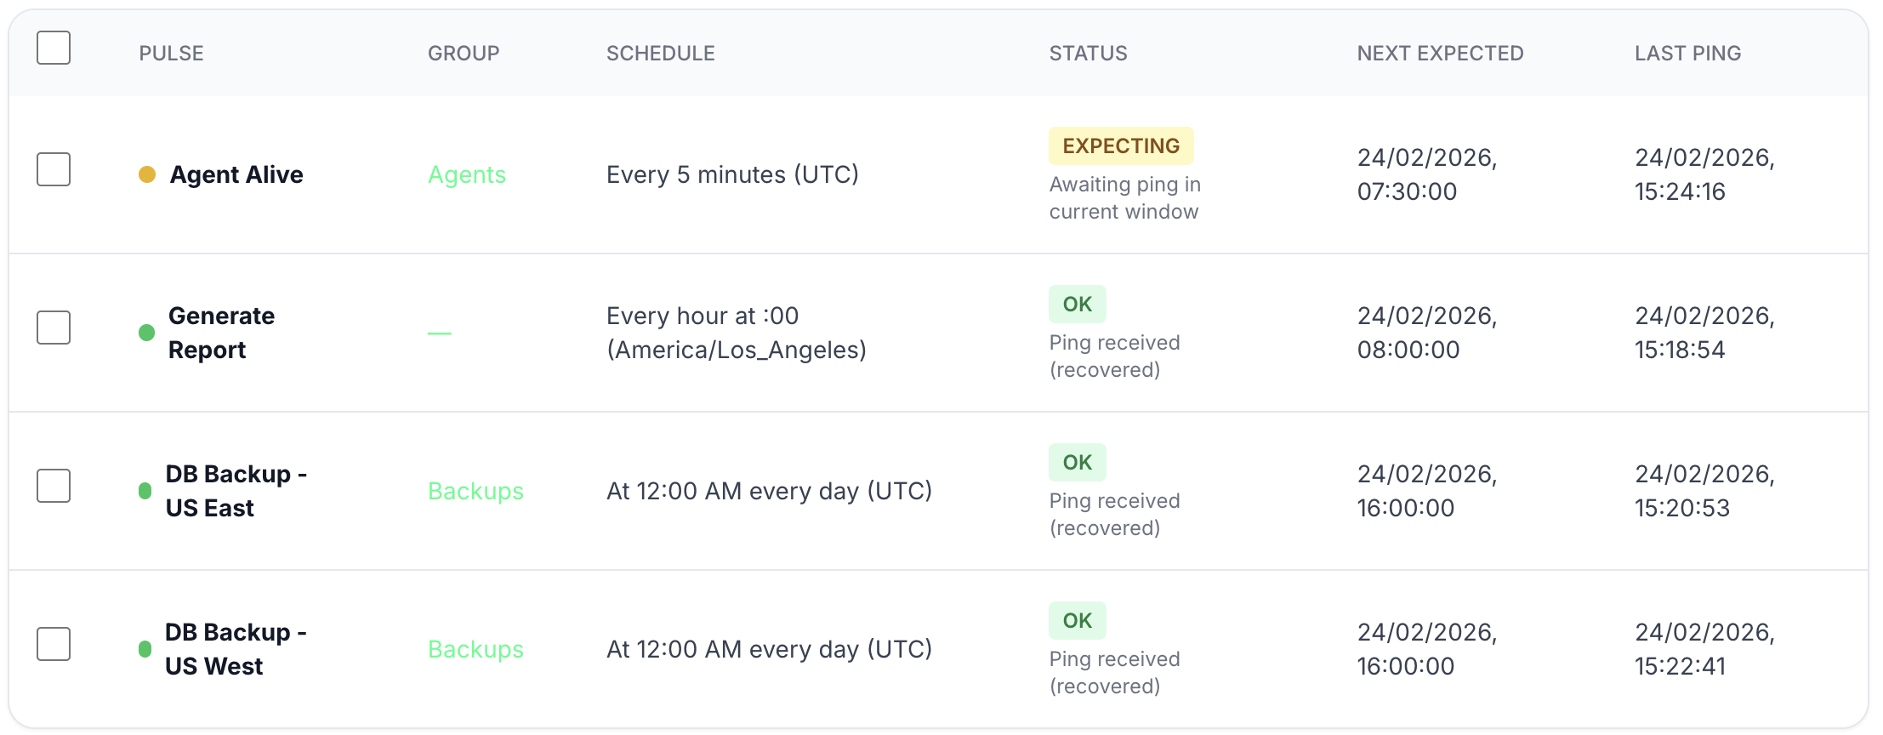Open the Backups group for DB Backup - US East
This screenshot has height=735, width=1883.
475,491
